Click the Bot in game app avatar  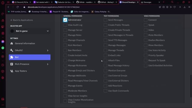pos(12,31)
